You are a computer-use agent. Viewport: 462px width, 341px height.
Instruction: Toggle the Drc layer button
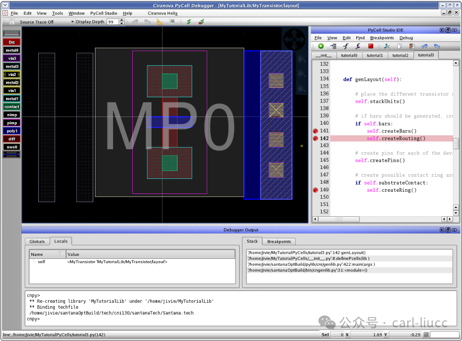12,42
